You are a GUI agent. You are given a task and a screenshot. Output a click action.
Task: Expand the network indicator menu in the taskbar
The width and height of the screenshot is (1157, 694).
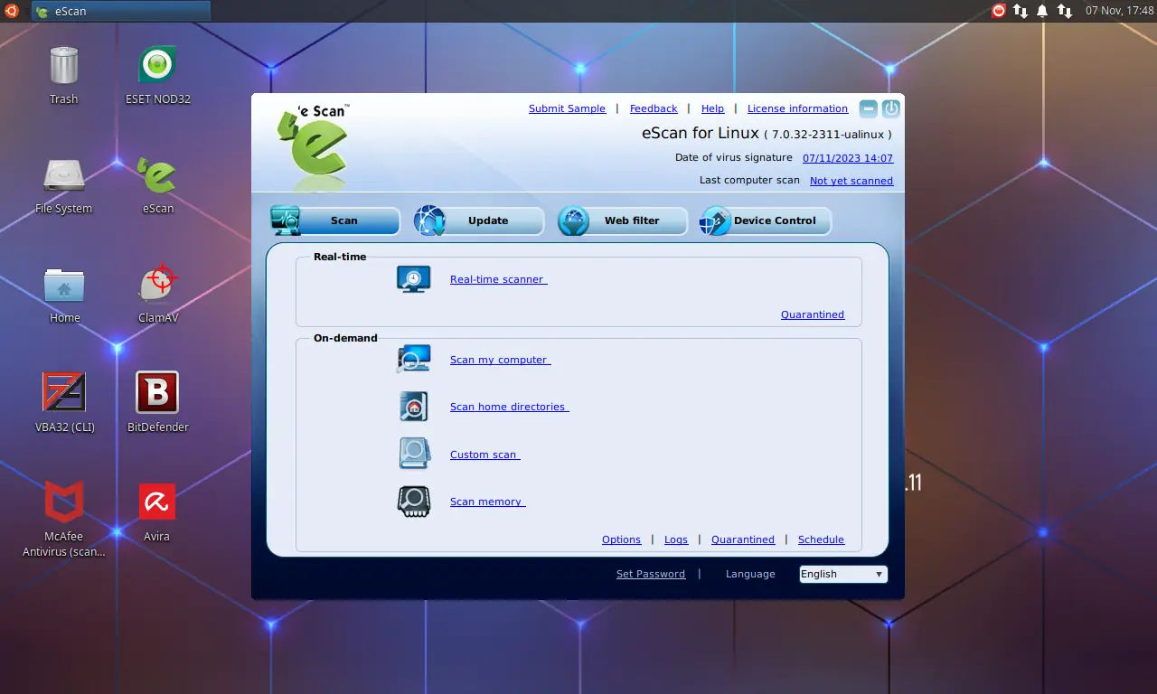[x=1022, y=11]
